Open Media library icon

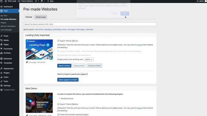(x=1, y=40)
